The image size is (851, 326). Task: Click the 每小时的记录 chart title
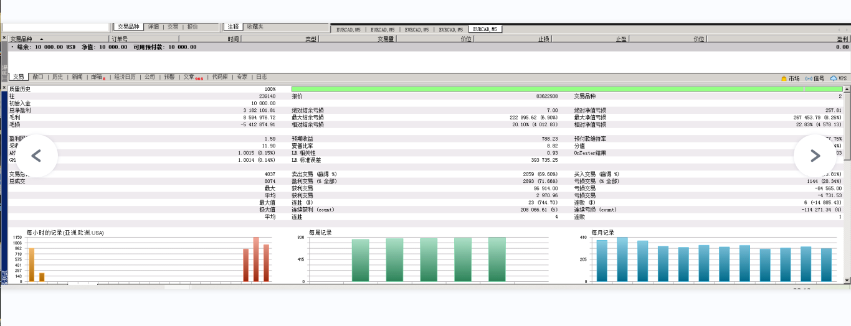tap(65, 233)
